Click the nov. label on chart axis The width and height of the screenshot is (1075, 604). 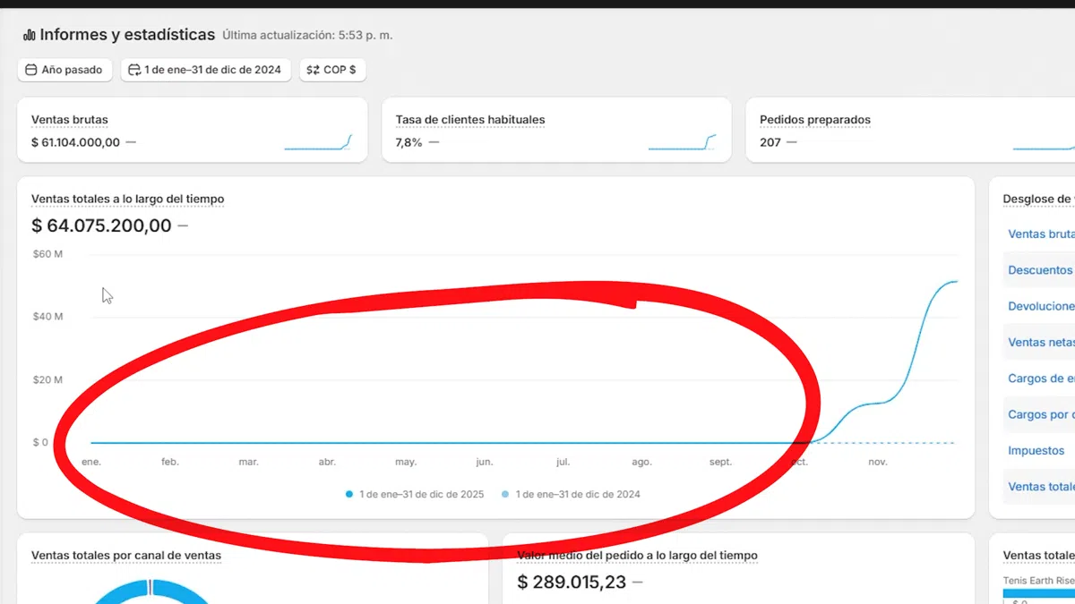coord(878,462)
